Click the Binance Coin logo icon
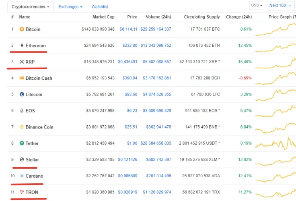 22,127
